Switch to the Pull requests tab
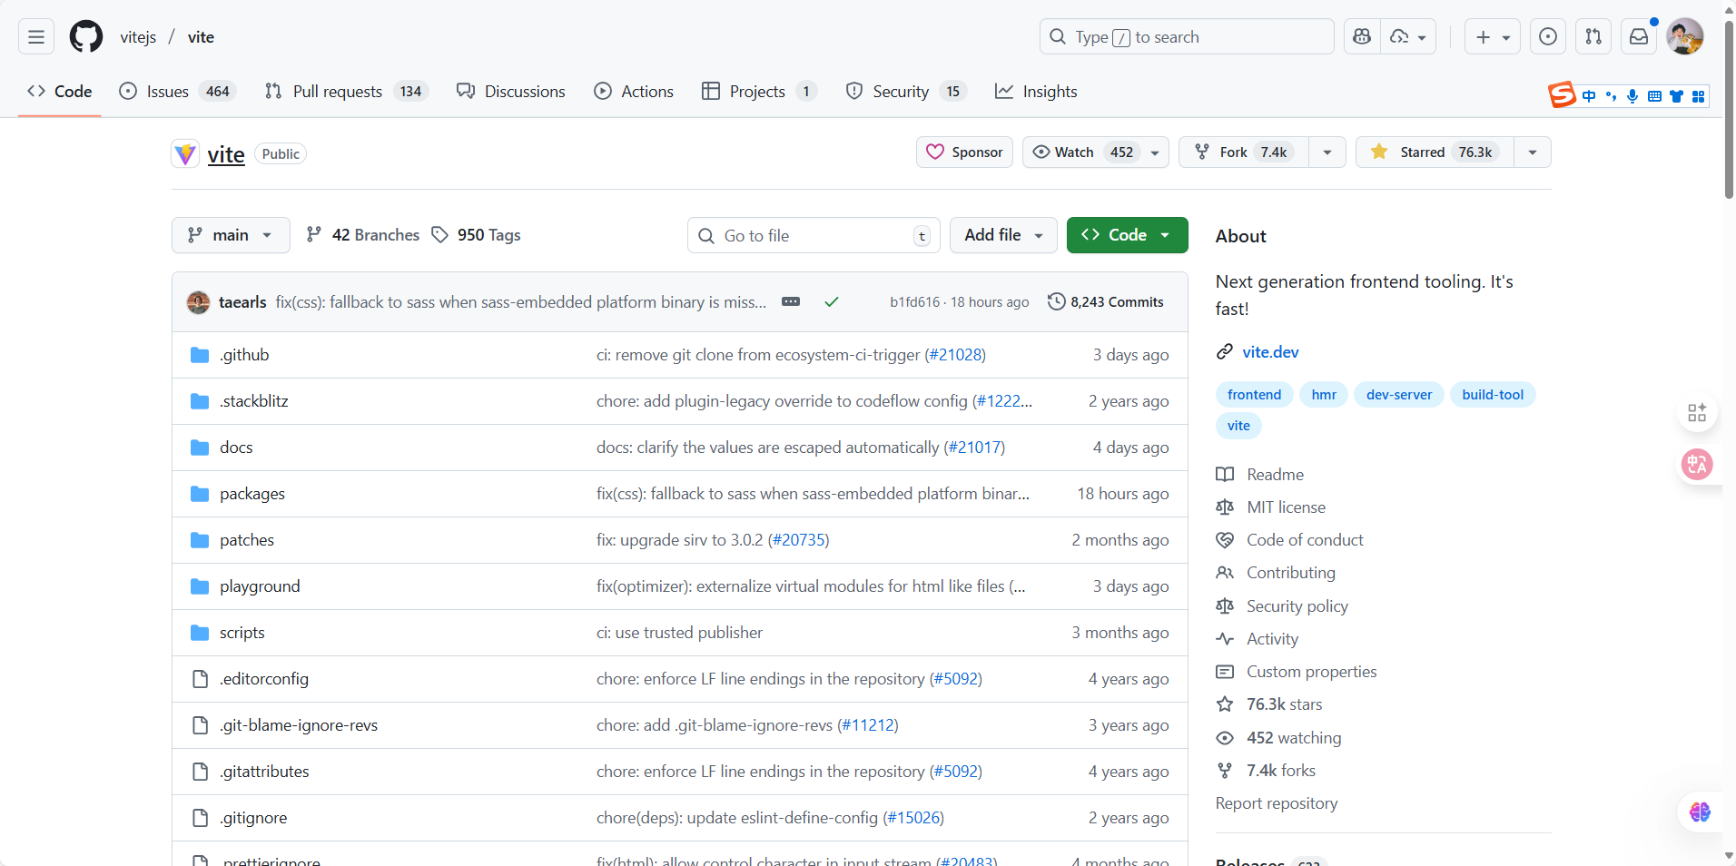The height and width of the screenshot is (866, 1736). click(x=347, y=92)
